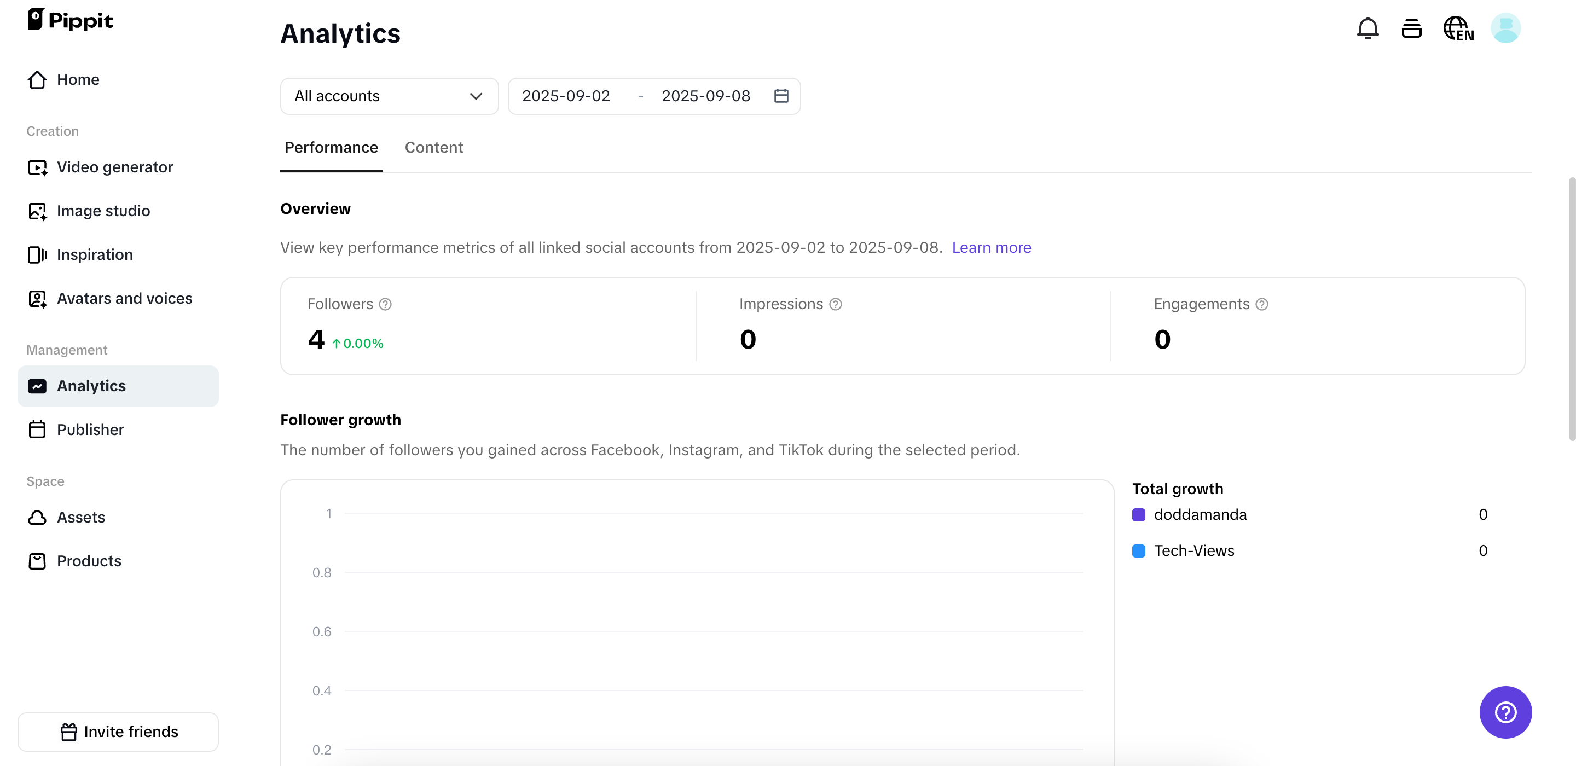Open the notifications bell

coord(1368,28)
